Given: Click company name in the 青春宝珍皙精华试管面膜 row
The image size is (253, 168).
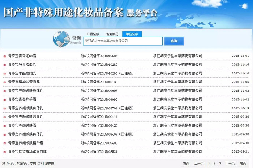Looking at the screenshot, I should pyautogui.click(x=178, y=151).
